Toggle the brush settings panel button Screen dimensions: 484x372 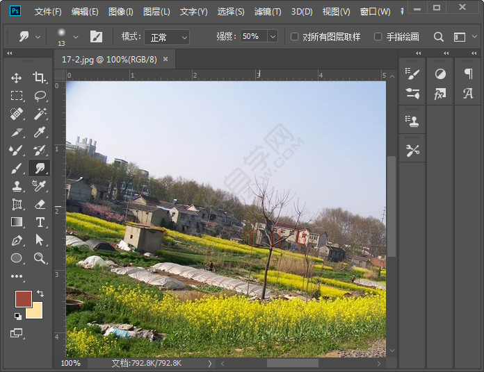[96, 37]
